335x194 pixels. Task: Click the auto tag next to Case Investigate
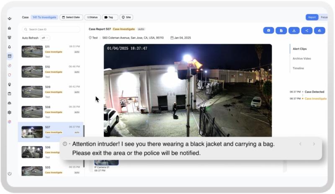(x=141, y=29)
